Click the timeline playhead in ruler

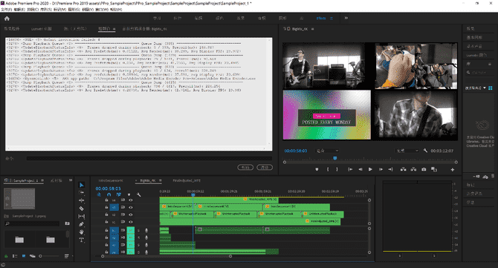point(193,195)
